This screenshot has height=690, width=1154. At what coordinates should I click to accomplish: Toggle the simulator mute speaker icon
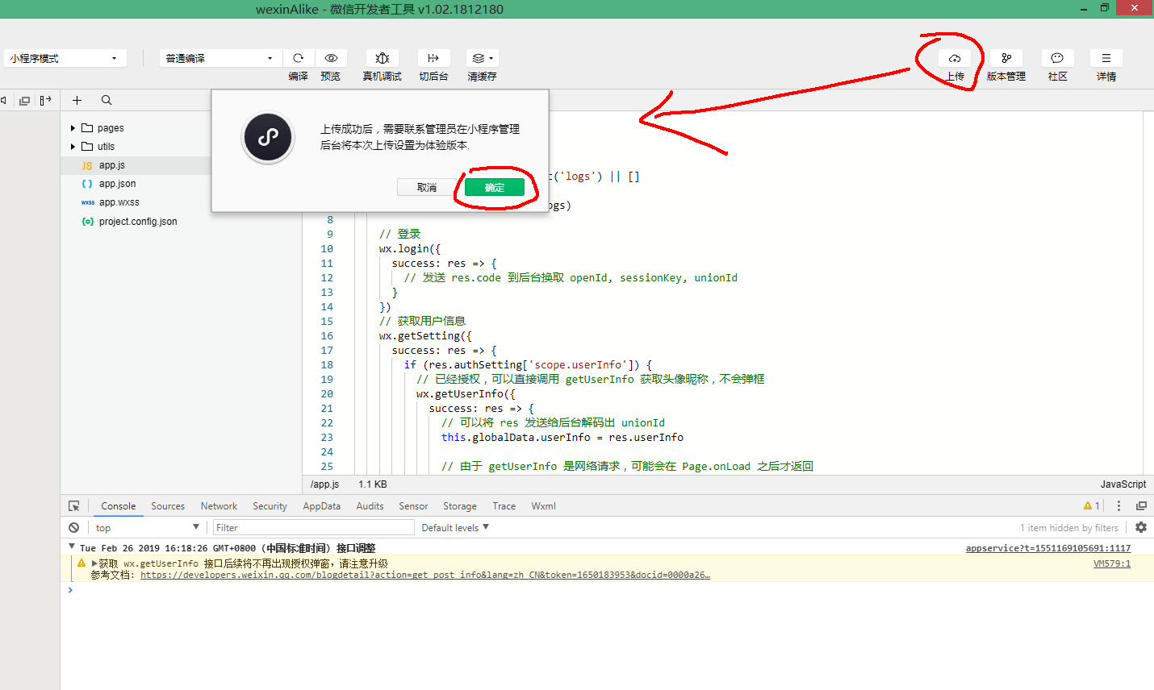[4, 100]
